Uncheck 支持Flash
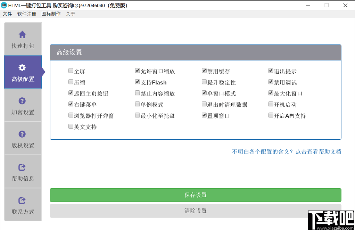This screenshot has width=355, height=230. click(138, 82)
